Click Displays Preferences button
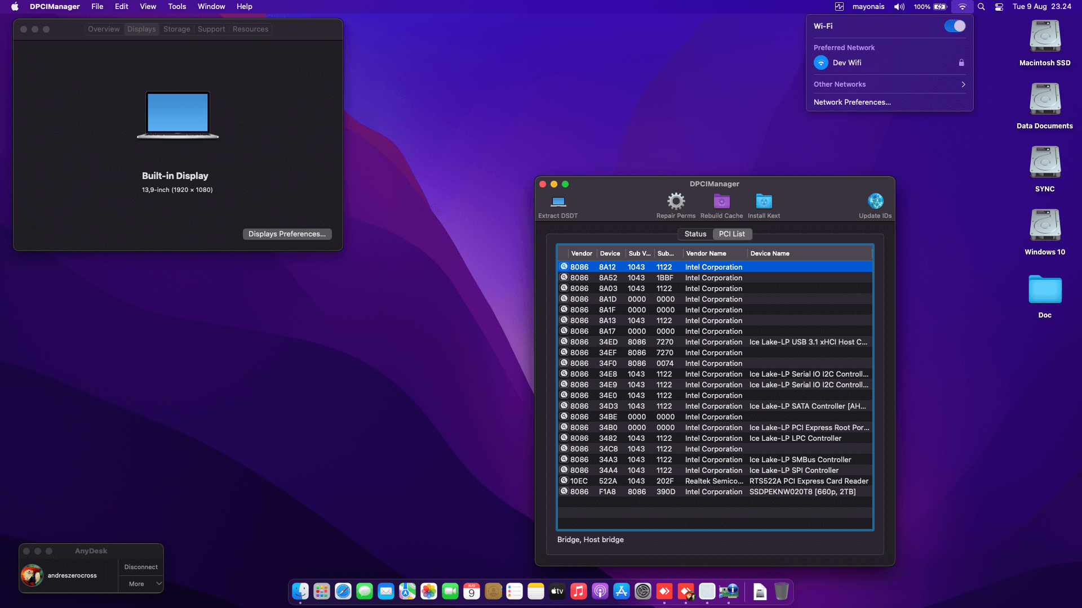 [x=287, y=234]
